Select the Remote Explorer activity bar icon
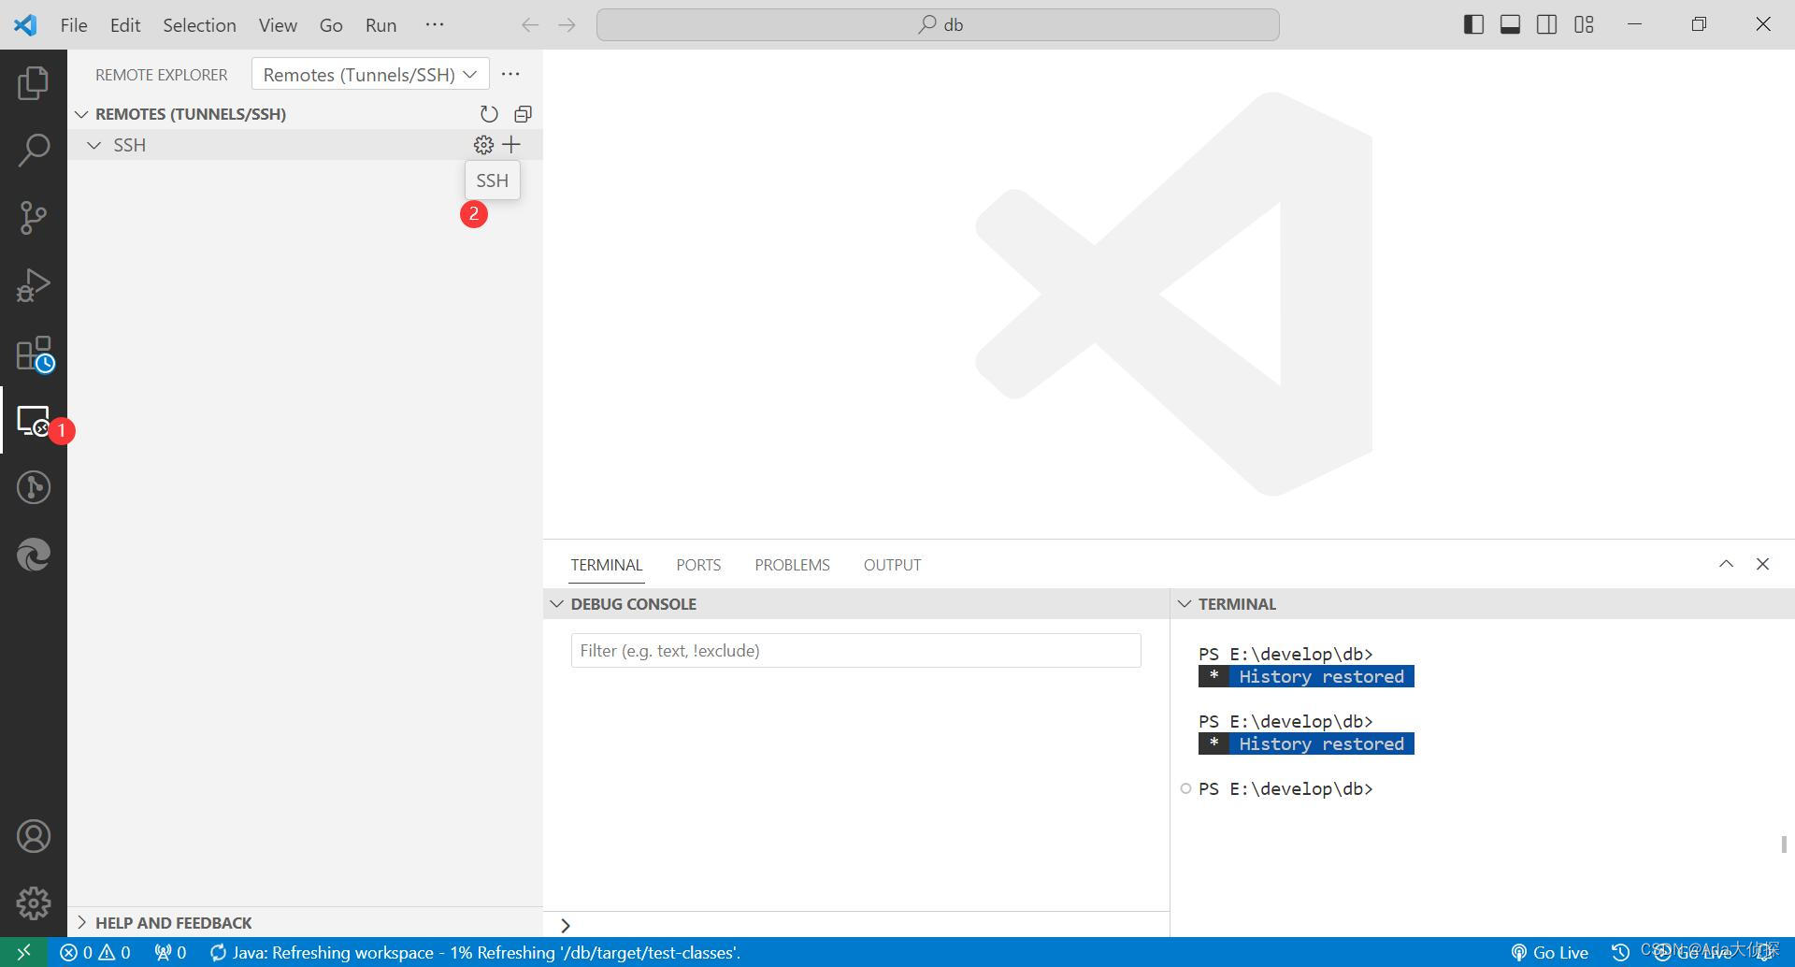 click(34, 421)
